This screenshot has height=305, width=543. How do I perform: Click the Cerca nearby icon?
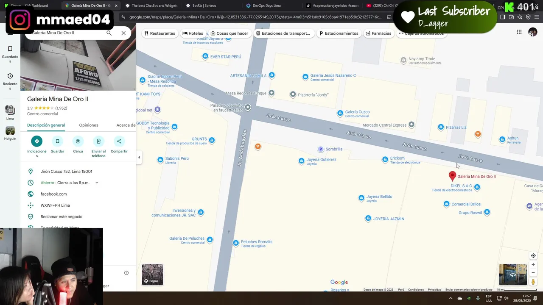pyautogui.click(x=78, y=141)
